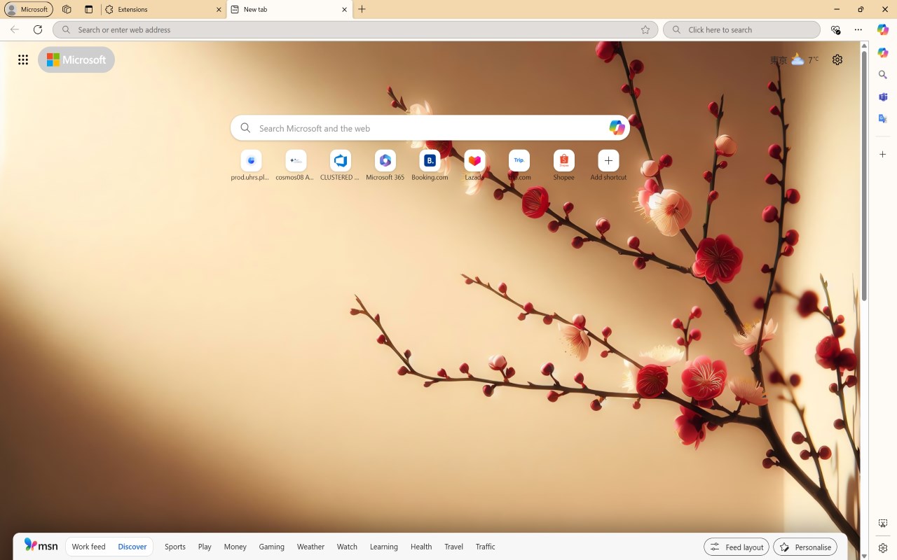
Task: Open the tab actions menu icon
Action: coord(88,10)
